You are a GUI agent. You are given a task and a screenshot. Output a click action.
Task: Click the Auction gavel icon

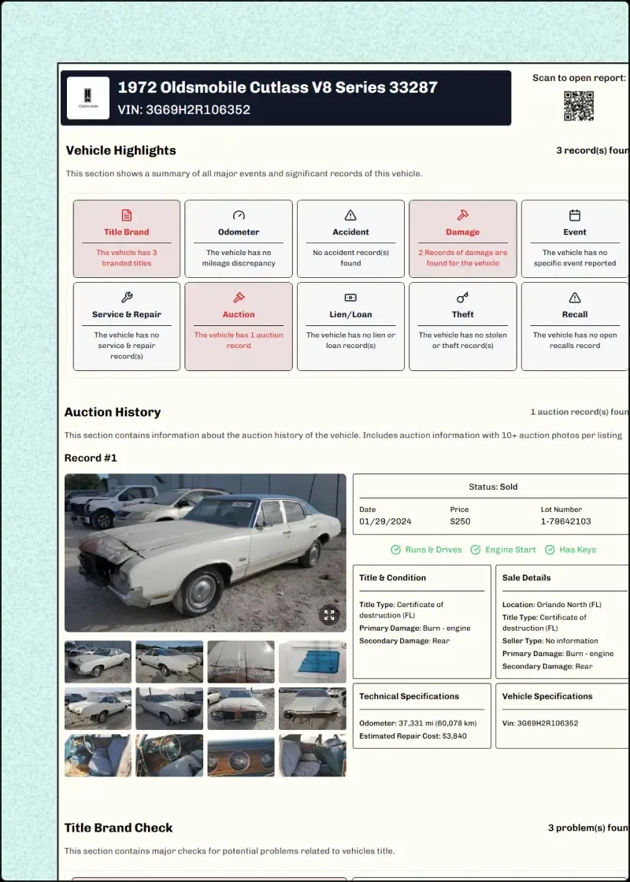coord(239,298)
